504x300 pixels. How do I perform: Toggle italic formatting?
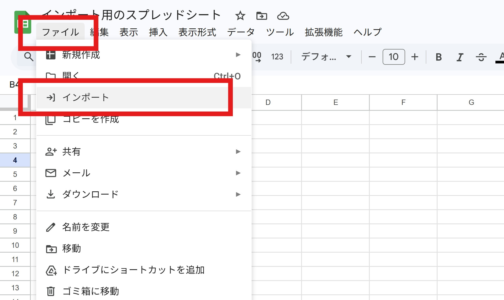pos(460,57)
